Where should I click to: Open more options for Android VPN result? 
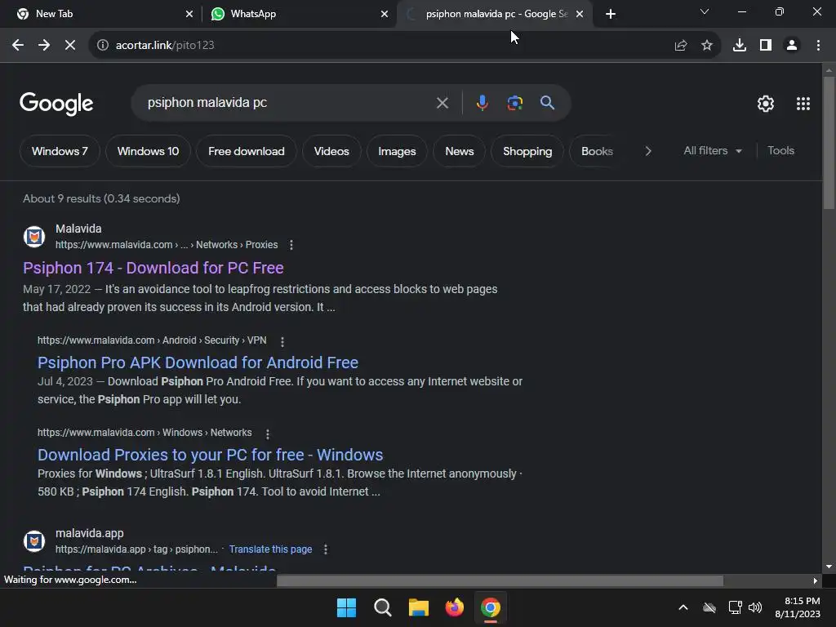[282, 341]
